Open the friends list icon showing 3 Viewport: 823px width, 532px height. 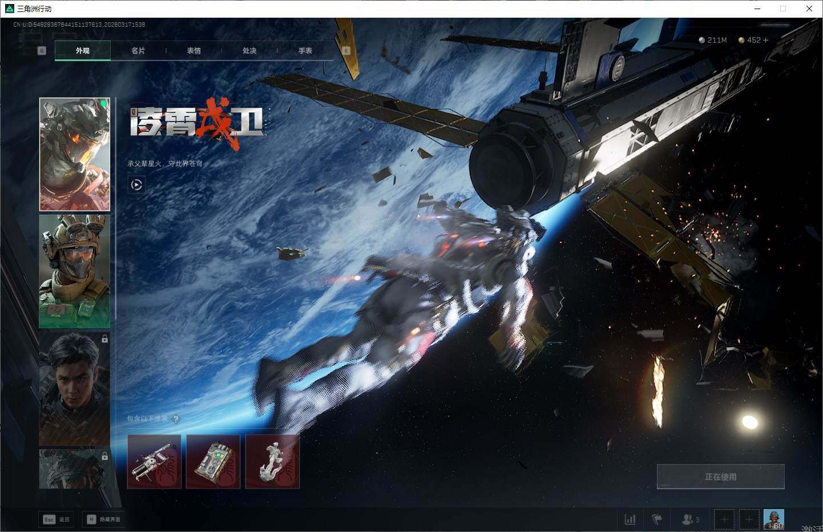point(691,519)
